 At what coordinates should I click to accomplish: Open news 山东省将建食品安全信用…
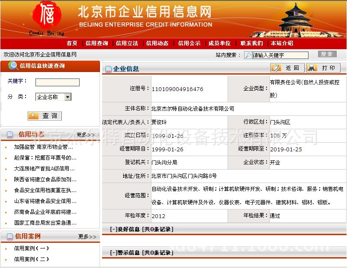[45, 201]
